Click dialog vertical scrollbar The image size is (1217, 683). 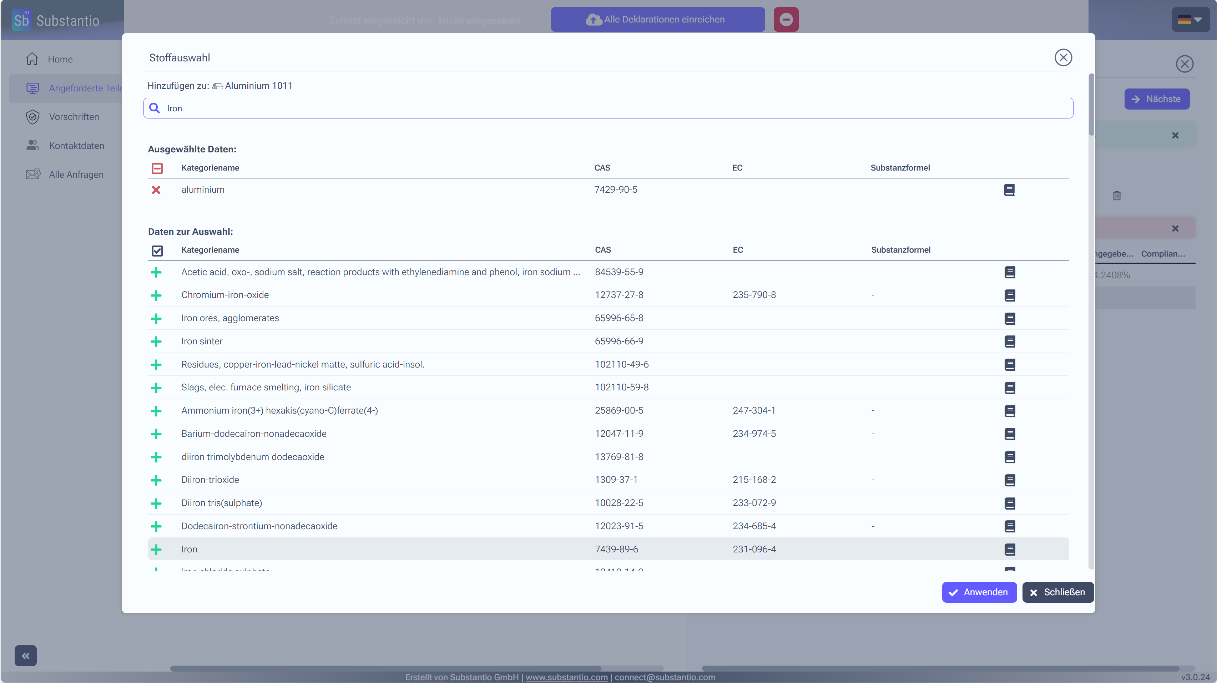[1091, 105]
